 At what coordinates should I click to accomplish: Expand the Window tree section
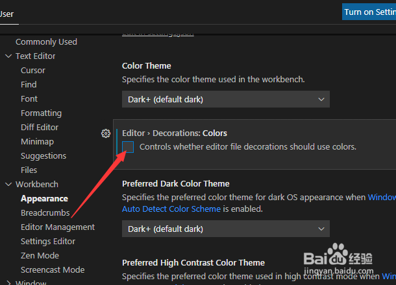pos(8,282)
